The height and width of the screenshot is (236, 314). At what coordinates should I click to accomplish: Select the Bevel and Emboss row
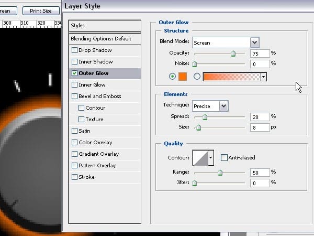click(x=105, y=96)
